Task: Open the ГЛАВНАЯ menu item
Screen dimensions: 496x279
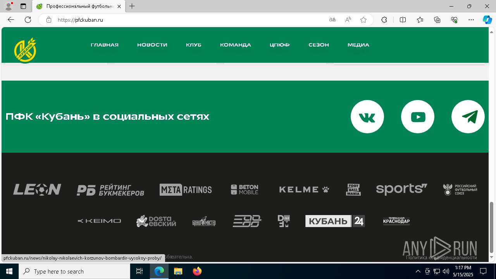Action: click(x=105, y=45)
